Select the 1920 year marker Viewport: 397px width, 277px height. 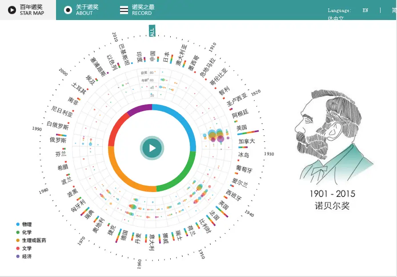coord(256,93)
